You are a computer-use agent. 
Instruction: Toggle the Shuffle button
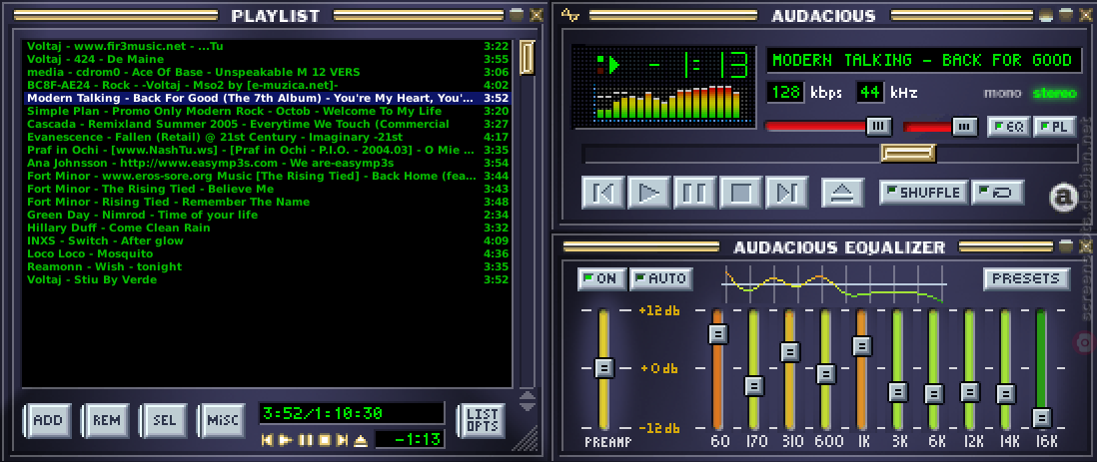click(923, 193)
